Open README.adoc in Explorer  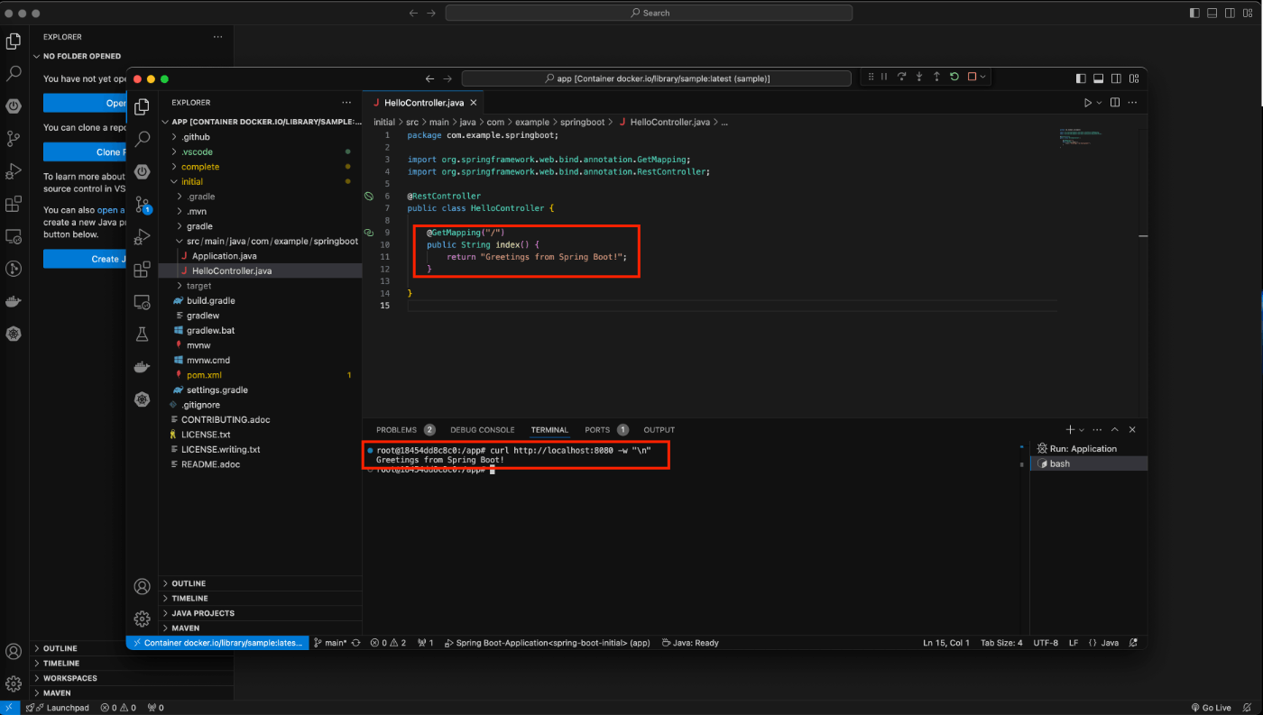(260, 464)
